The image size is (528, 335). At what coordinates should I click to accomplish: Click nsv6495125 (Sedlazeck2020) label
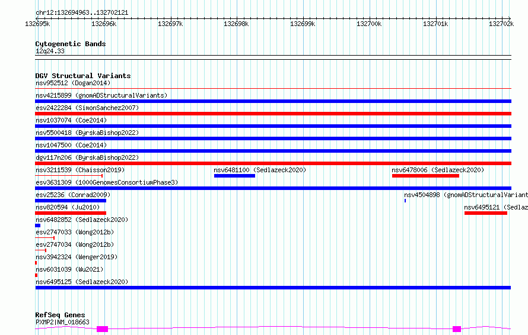click(82, 282)
